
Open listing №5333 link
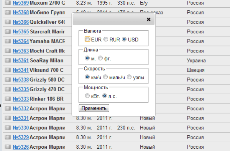coord(21,99)
